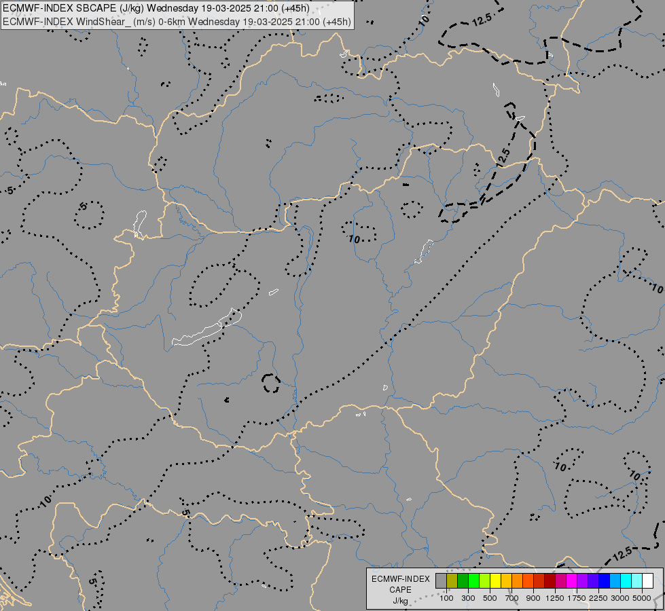This screenshot has width=665, height=611.
Task: Click the 500 value under the color bar
Action: click(x=490, y=598)
